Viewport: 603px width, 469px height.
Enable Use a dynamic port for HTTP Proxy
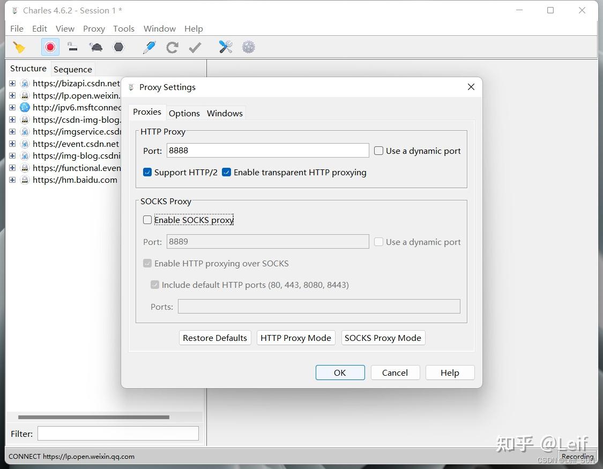tap(378, 151)
